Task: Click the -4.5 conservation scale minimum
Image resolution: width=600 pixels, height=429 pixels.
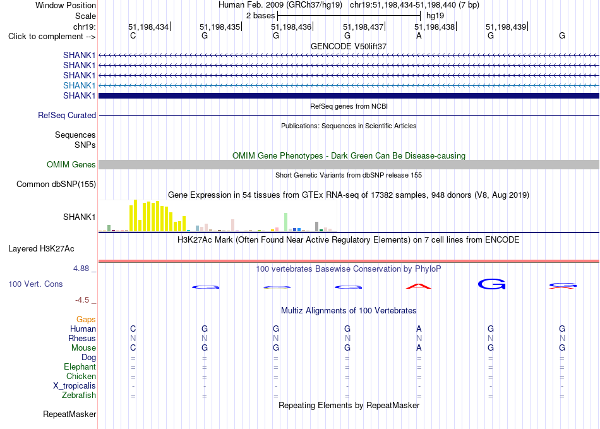Action: (x=82, y=300)
